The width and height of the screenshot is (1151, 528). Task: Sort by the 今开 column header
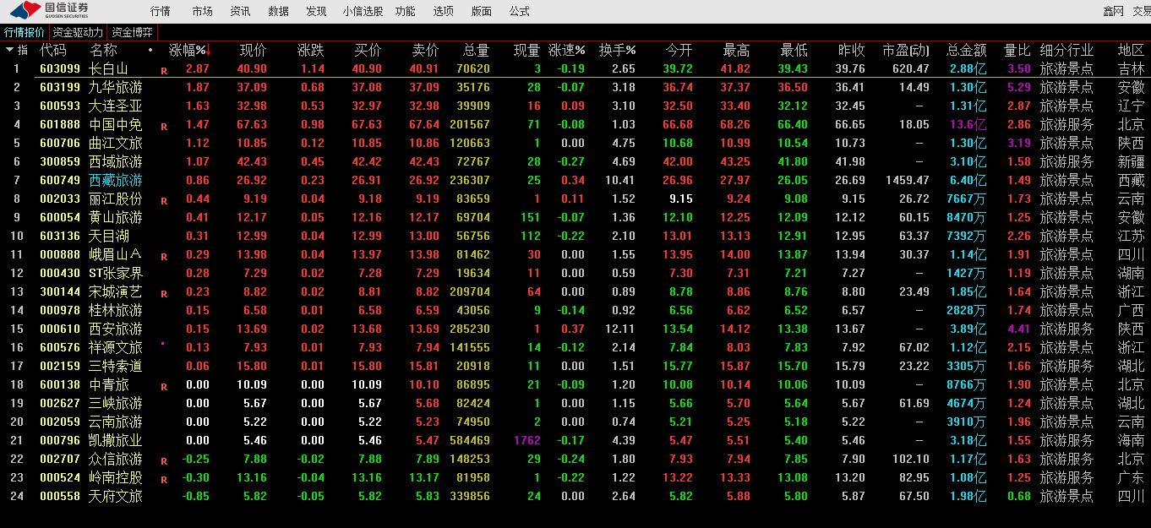point(679,50)
